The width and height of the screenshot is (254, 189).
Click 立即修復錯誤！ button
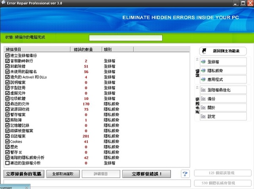[x=146, y=174]
